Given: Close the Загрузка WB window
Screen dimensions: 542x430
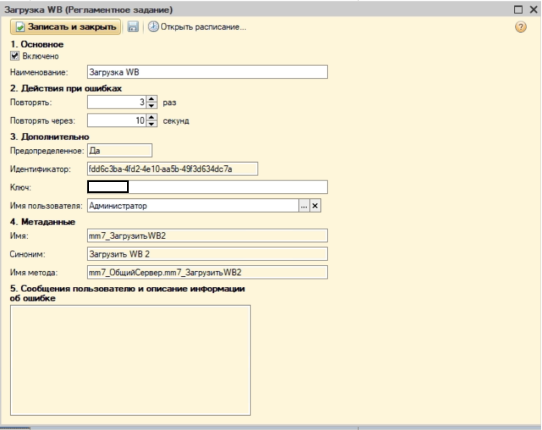Looking at the screenshot, I should click(x=534, y=9).
